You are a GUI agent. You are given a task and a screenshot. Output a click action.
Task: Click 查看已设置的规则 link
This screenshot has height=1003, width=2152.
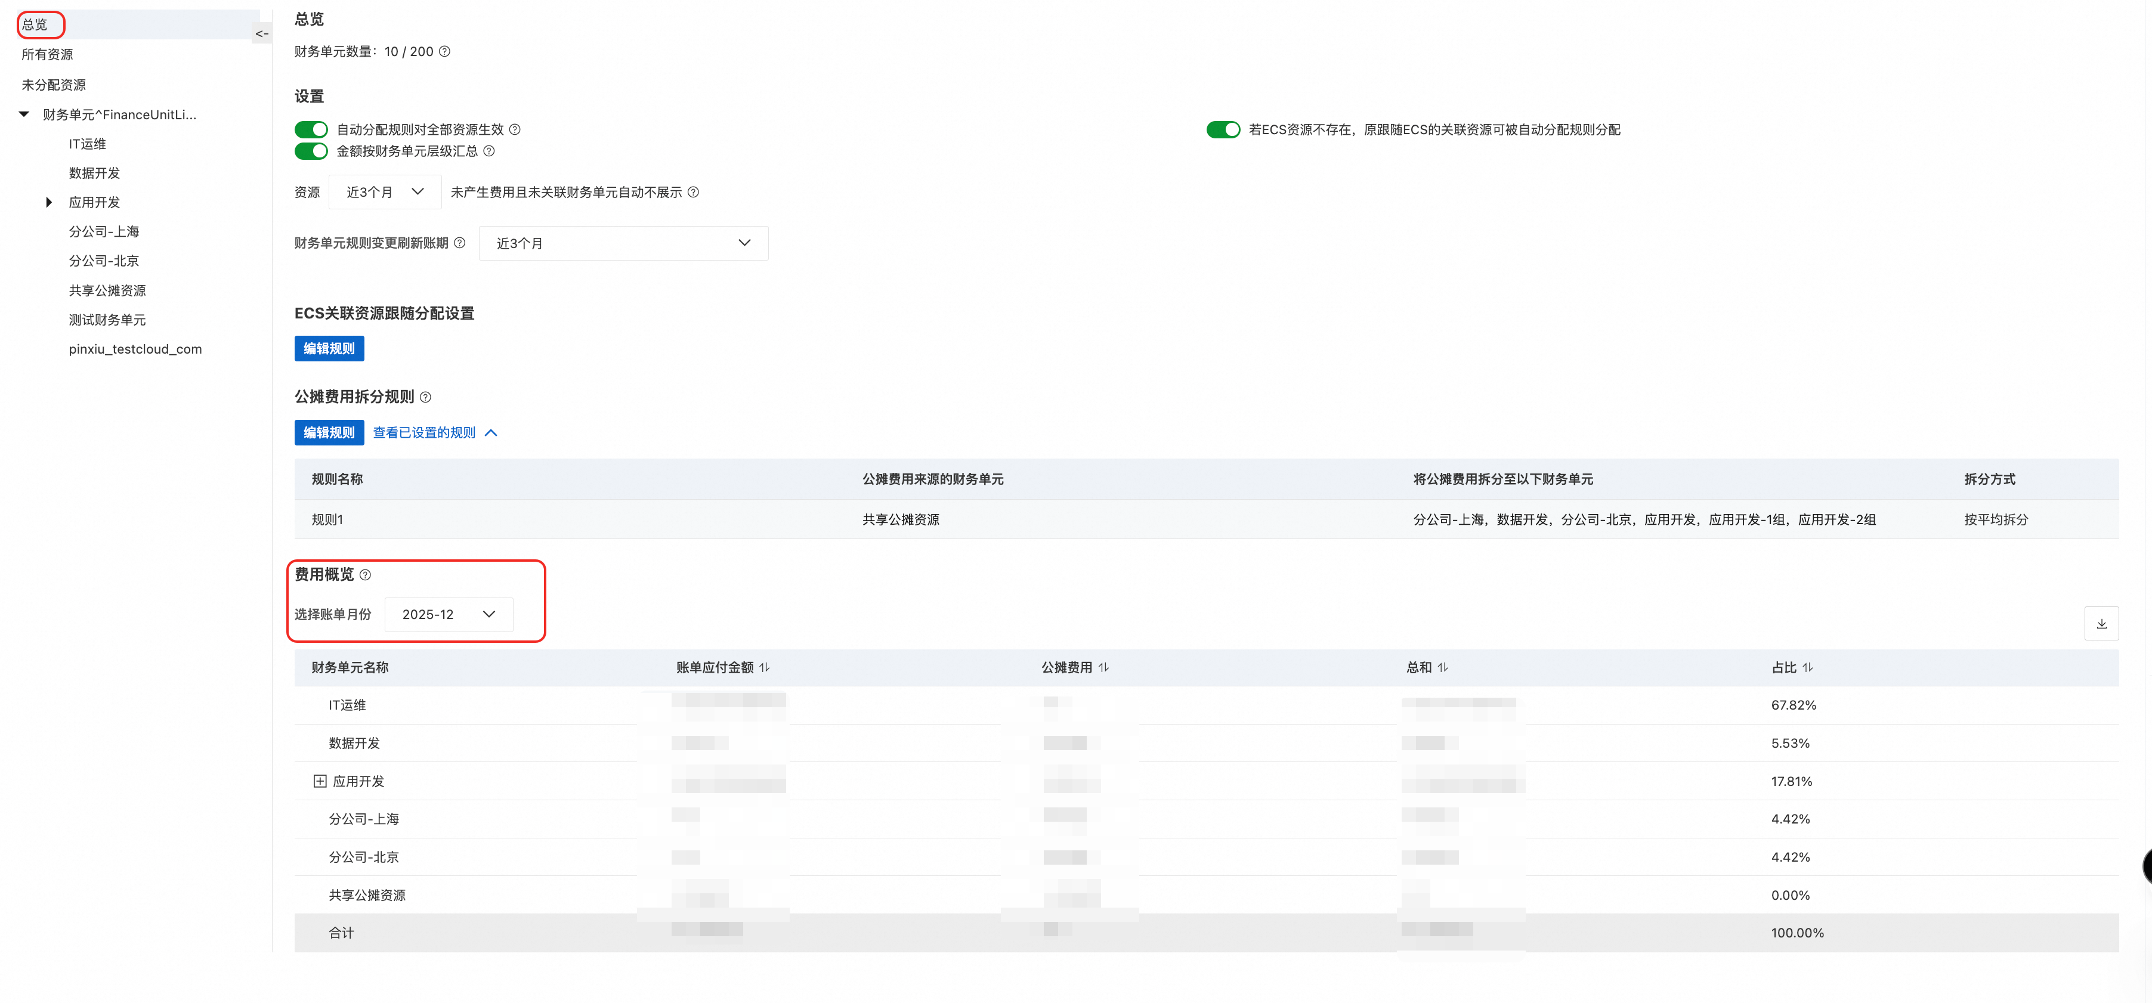pos(425,432)
